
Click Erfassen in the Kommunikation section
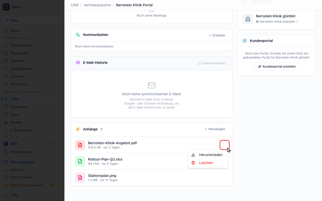pyautogui.click(x=217, y=35)
